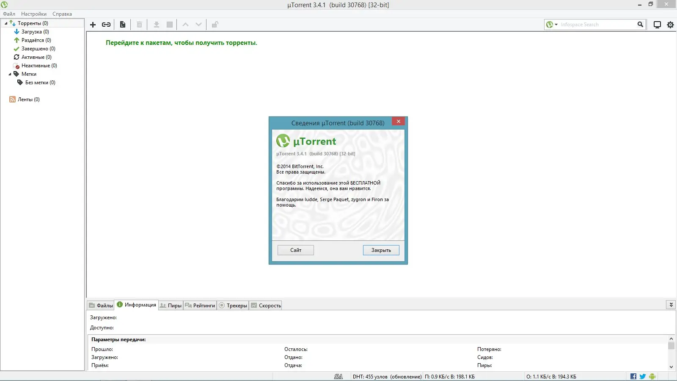Click the Twitter icon in status bar

pyautogui.click(x=643, y=376)
